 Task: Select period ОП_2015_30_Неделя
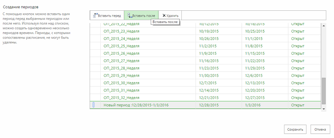tap(121, 83)
